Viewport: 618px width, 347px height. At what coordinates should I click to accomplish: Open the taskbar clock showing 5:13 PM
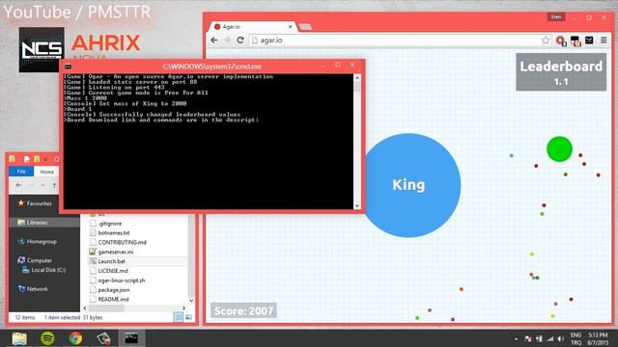[598, 338]
